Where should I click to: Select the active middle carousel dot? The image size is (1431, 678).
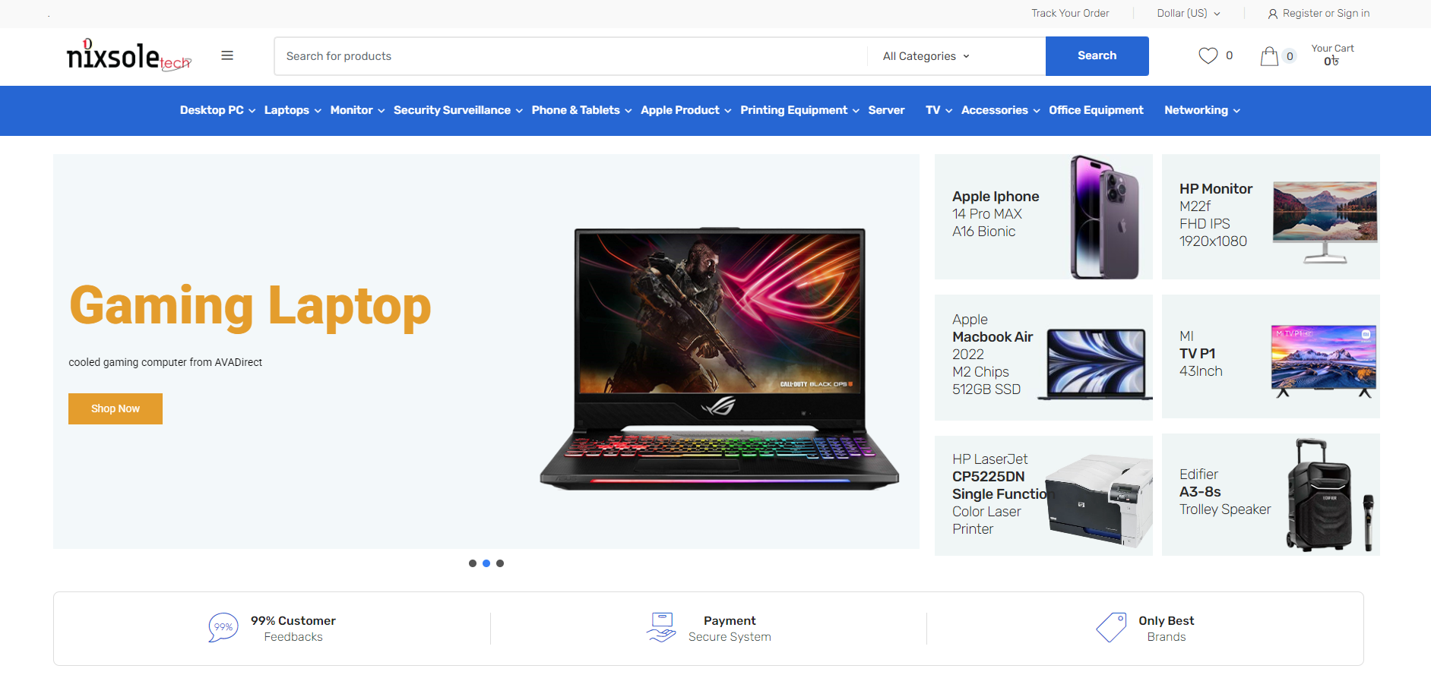tap(486, 563)
